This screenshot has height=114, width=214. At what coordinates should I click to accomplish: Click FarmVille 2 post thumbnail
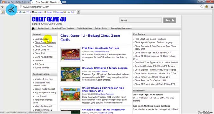71,94
